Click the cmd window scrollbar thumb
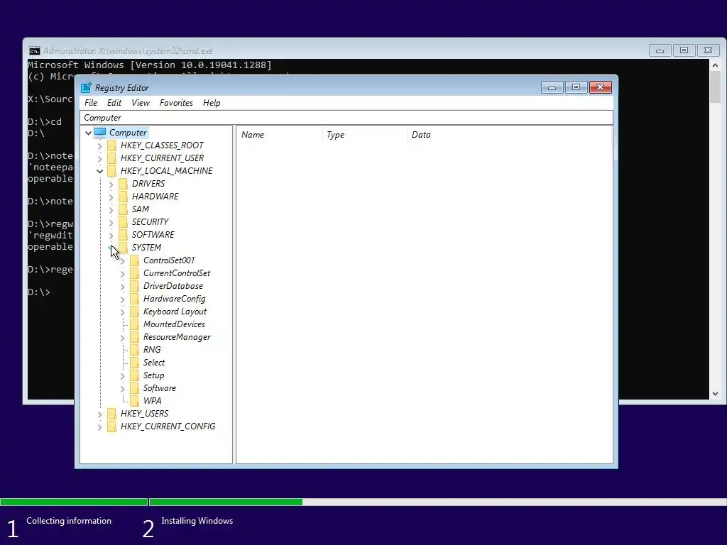This screenshot has width=727, height=545. pyautogui.click(x=715, y=87)
